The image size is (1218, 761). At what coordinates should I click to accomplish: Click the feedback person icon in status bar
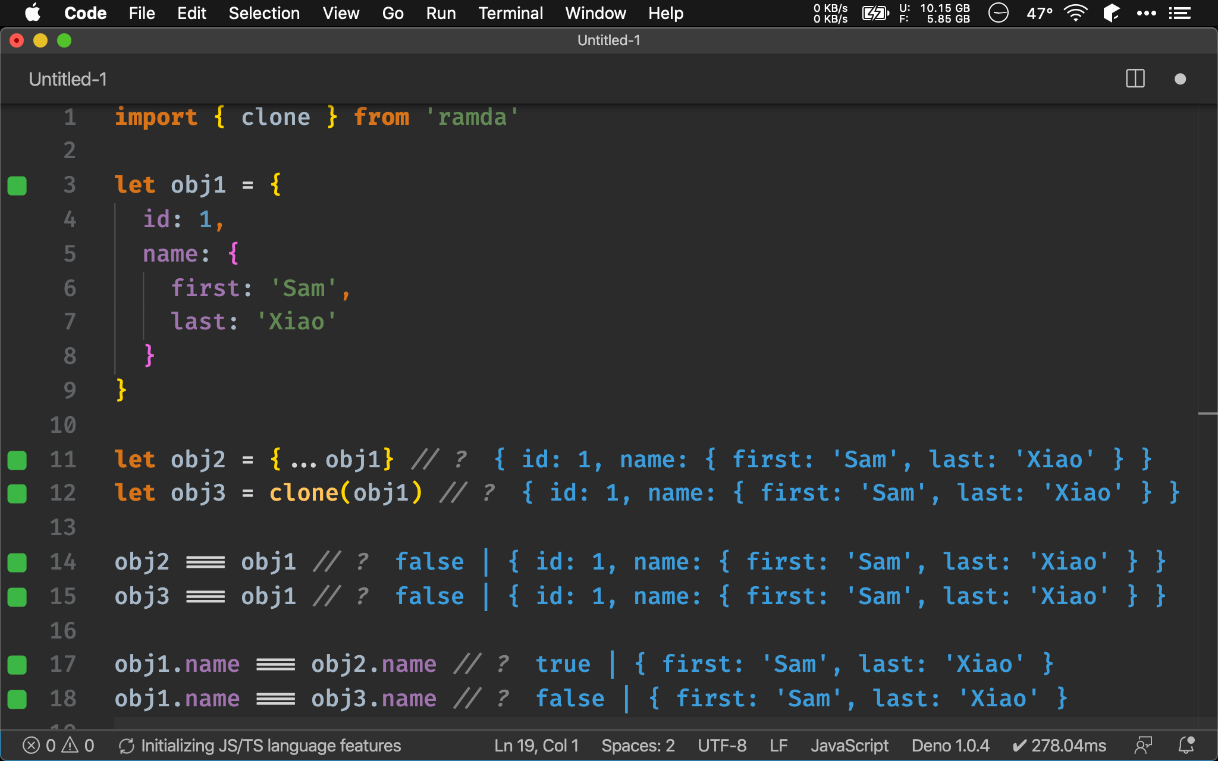point(1143,746)
